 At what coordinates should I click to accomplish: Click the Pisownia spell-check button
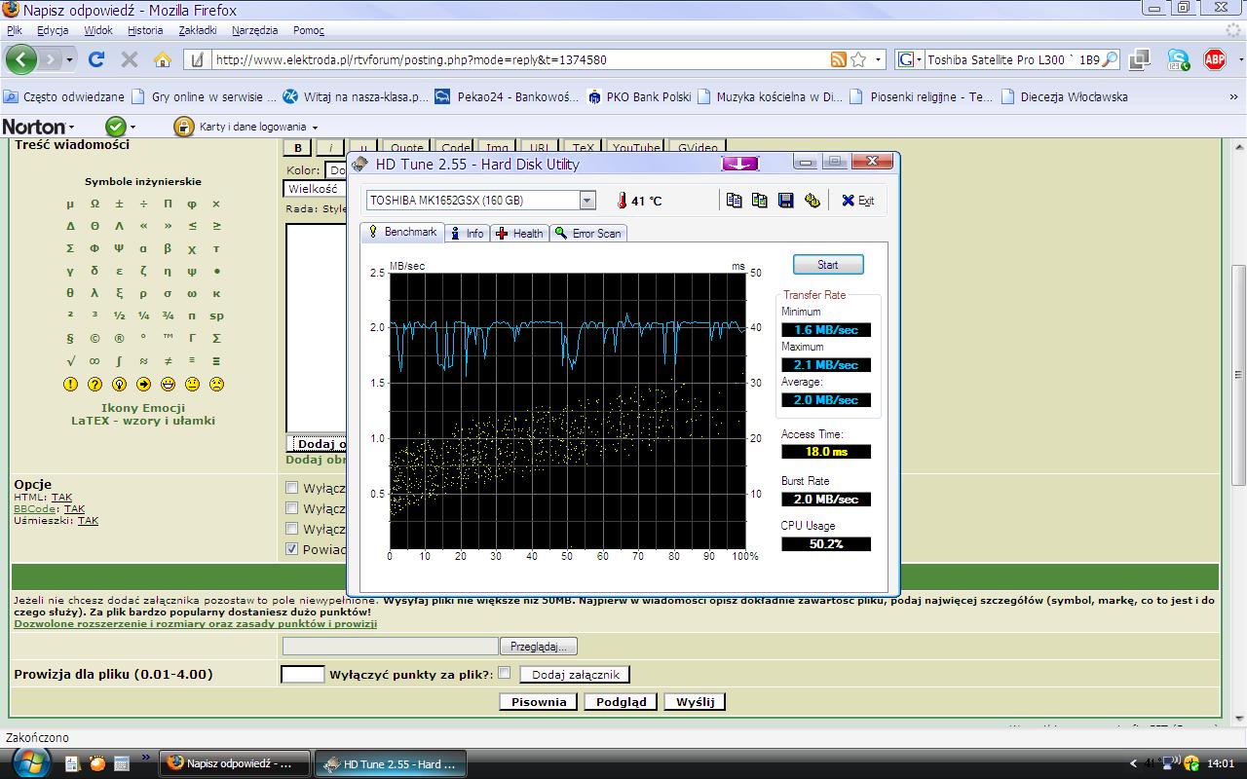(x=539, y=701)
